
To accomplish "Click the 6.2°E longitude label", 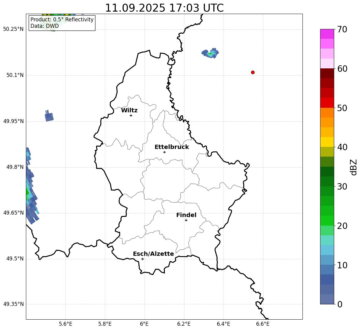I will point(184,324).
